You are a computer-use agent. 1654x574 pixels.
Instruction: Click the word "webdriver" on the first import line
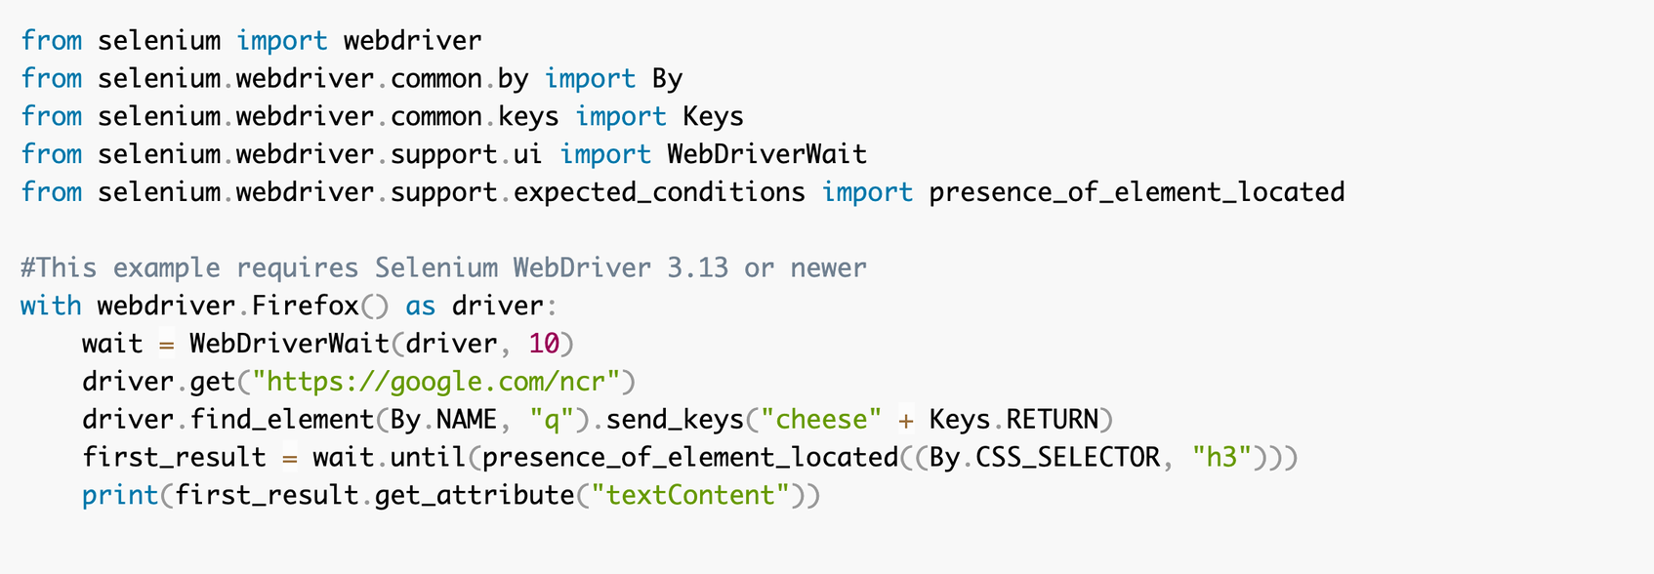pyautogui.click(x=413, y=41)
